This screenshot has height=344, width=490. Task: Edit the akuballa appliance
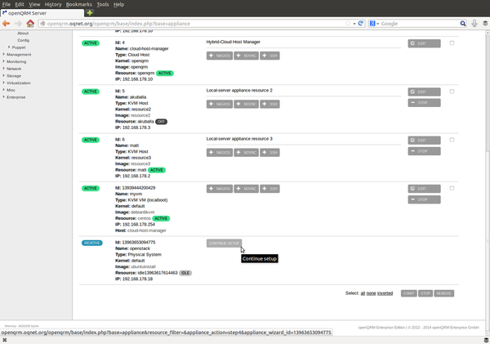point(424,92)
